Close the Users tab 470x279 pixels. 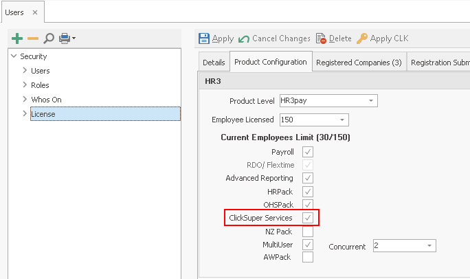pyautogui.click(x=35, y=12)
